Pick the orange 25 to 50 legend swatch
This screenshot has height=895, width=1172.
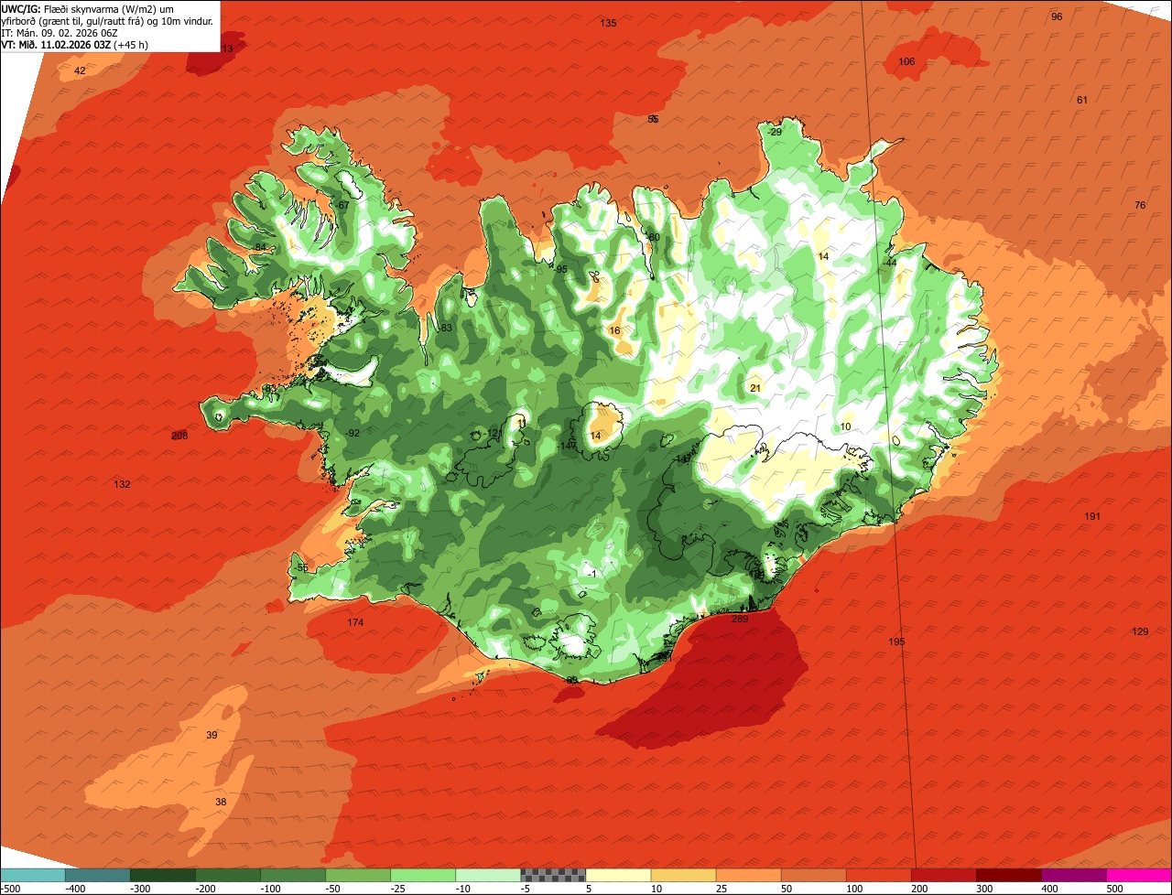(748, 875)
